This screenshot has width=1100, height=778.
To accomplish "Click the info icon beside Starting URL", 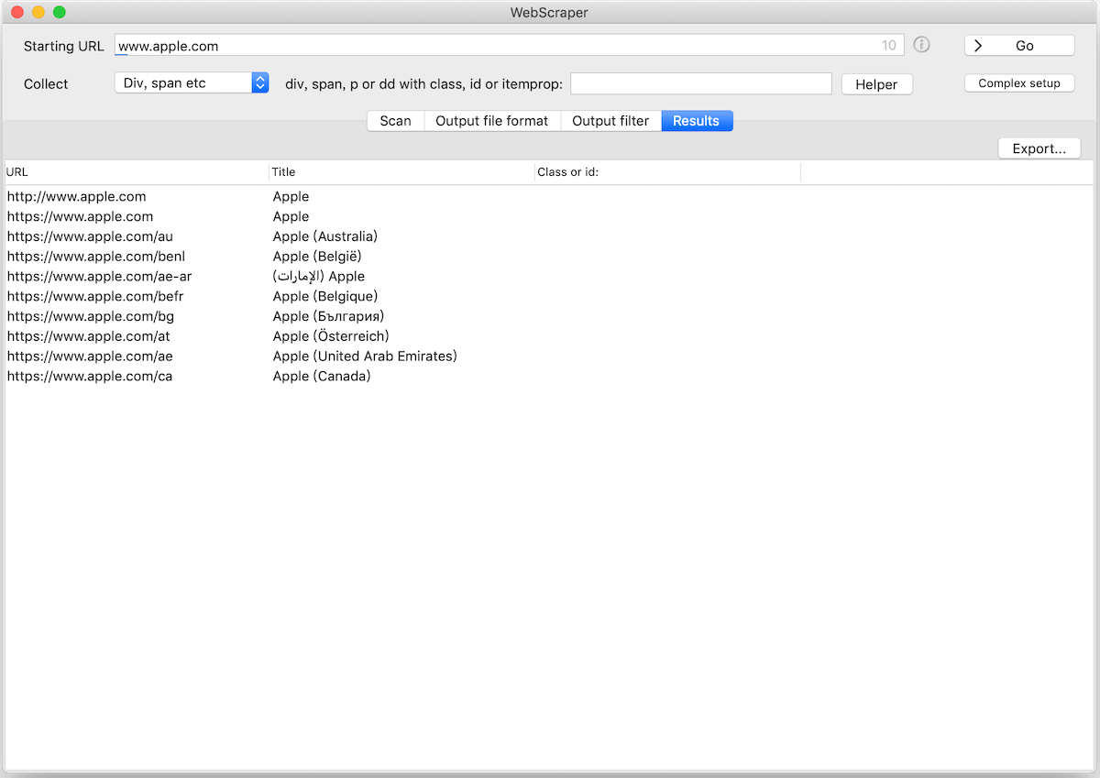I will click(921, 45).
